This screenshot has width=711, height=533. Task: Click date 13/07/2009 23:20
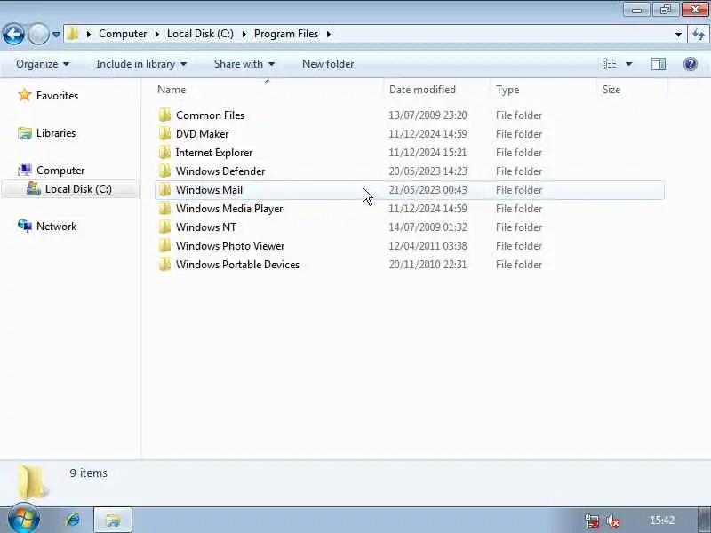pos(427,115)
